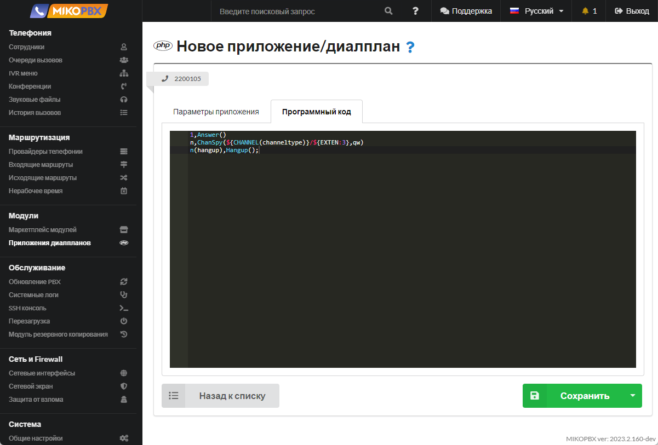Switch to Параметры приложения tab
The image size is (658, 445).
click(216, 112)
